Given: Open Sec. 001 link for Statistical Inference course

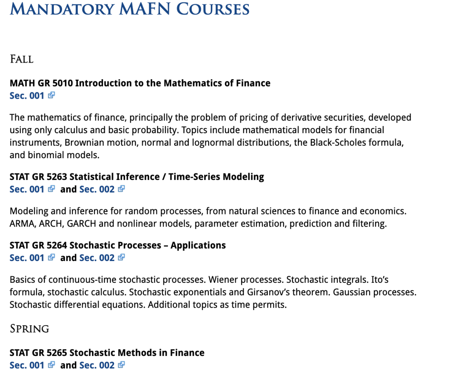Looking at the screenshot, I should click(27, 189).
